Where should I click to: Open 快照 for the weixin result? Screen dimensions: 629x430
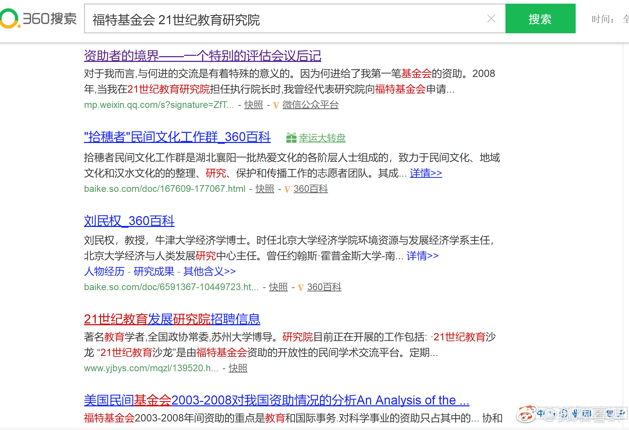click(254, 105)
